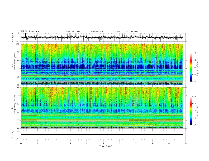The image size is (209, 161).
Task: Click the 'ch.3(V)' axis label
Action: [x=13, y=135]
